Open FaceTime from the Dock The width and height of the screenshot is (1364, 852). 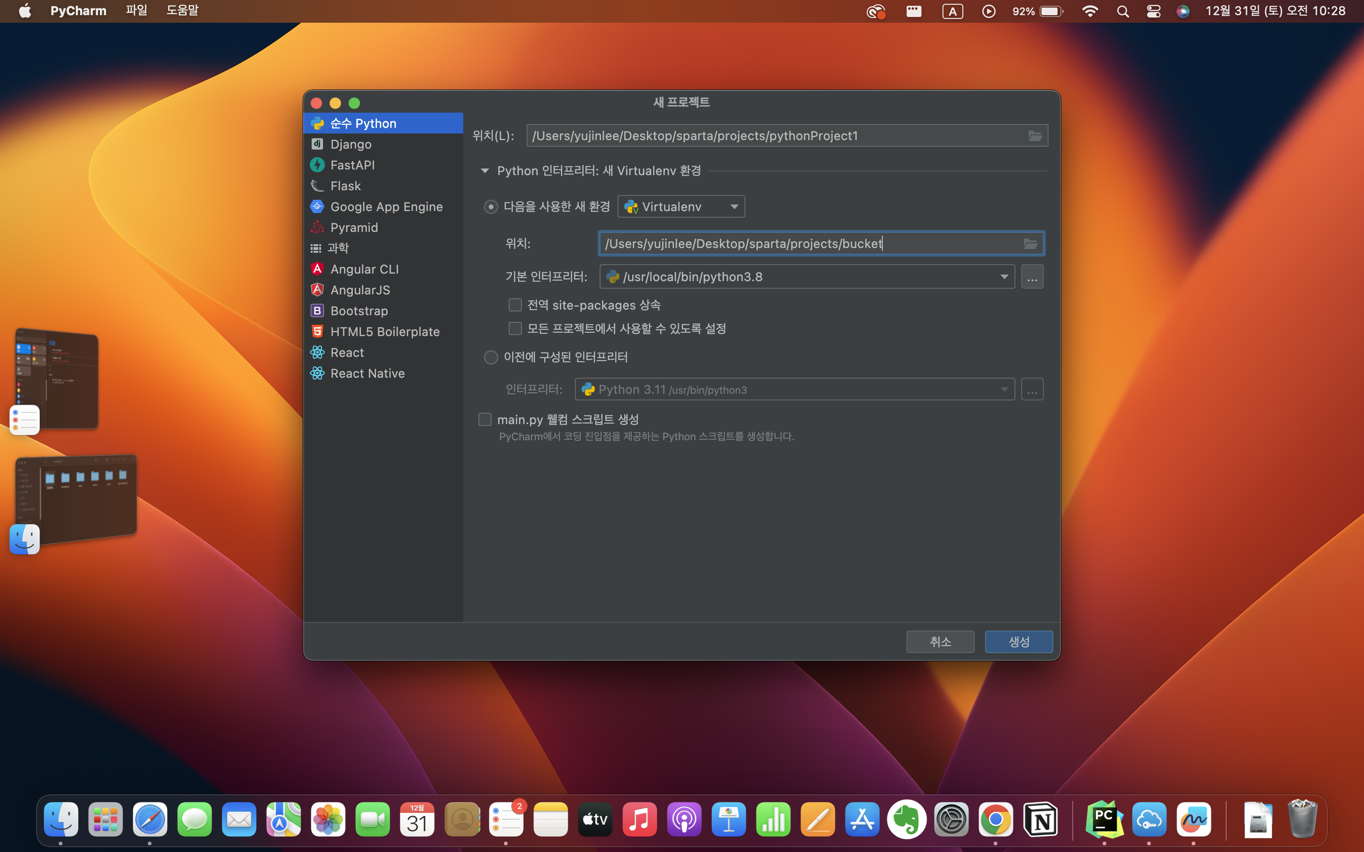point(373,819)
